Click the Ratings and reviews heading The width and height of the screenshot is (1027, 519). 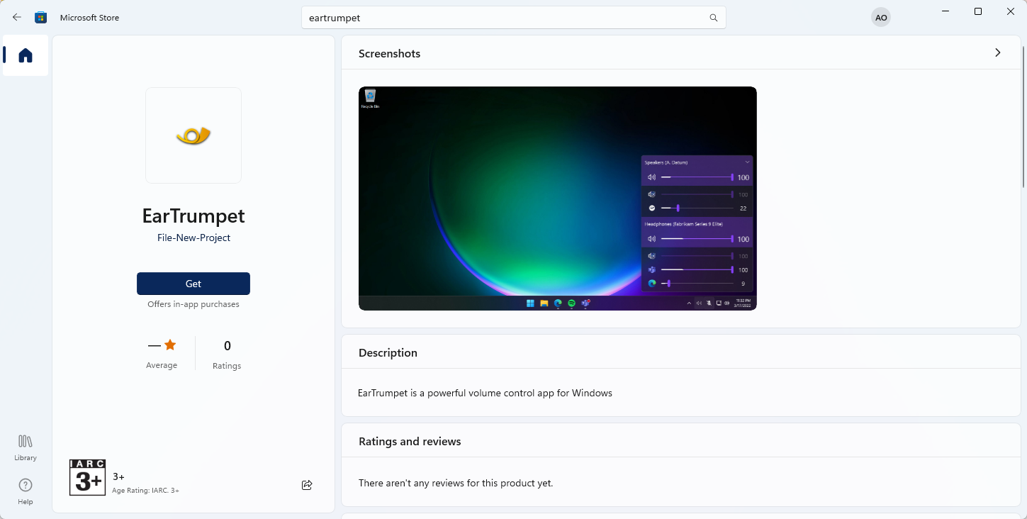click(x=409, y=441)
